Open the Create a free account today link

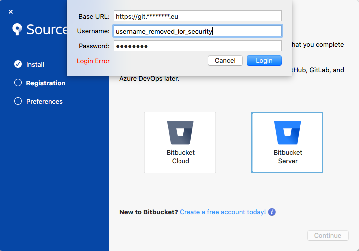223,212
